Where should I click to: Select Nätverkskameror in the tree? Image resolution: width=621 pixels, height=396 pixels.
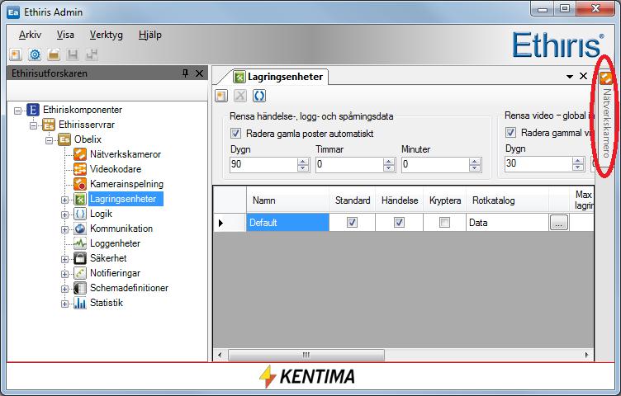pyautogui.click(x=126, y=154)
